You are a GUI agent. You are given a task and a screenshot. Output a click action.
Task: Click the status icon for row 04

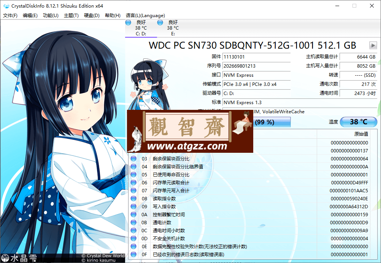coord(133,166)
